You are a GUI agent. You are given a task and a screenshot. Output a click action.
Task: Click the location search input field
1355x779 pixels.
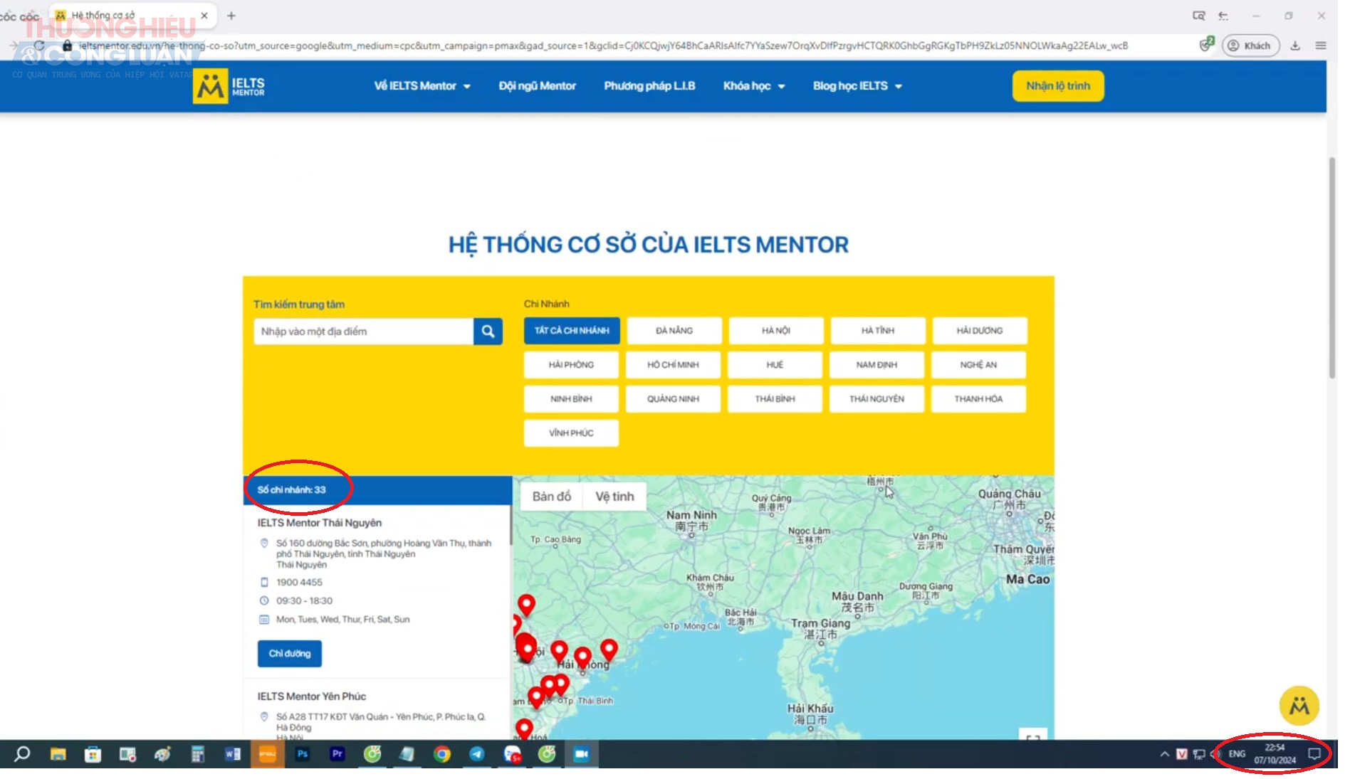click(363, 332)
